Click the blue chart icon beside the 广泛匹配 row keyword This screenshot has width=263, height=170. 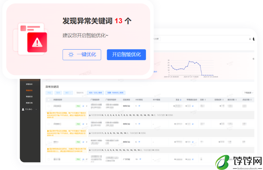click(83, 159)
